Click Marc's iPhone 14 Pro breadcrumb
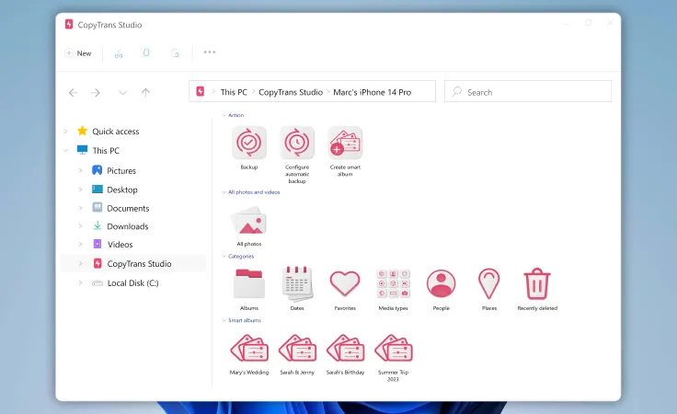Screen dimensions: 677x414 pyautogui.click(x=373, y=92)
